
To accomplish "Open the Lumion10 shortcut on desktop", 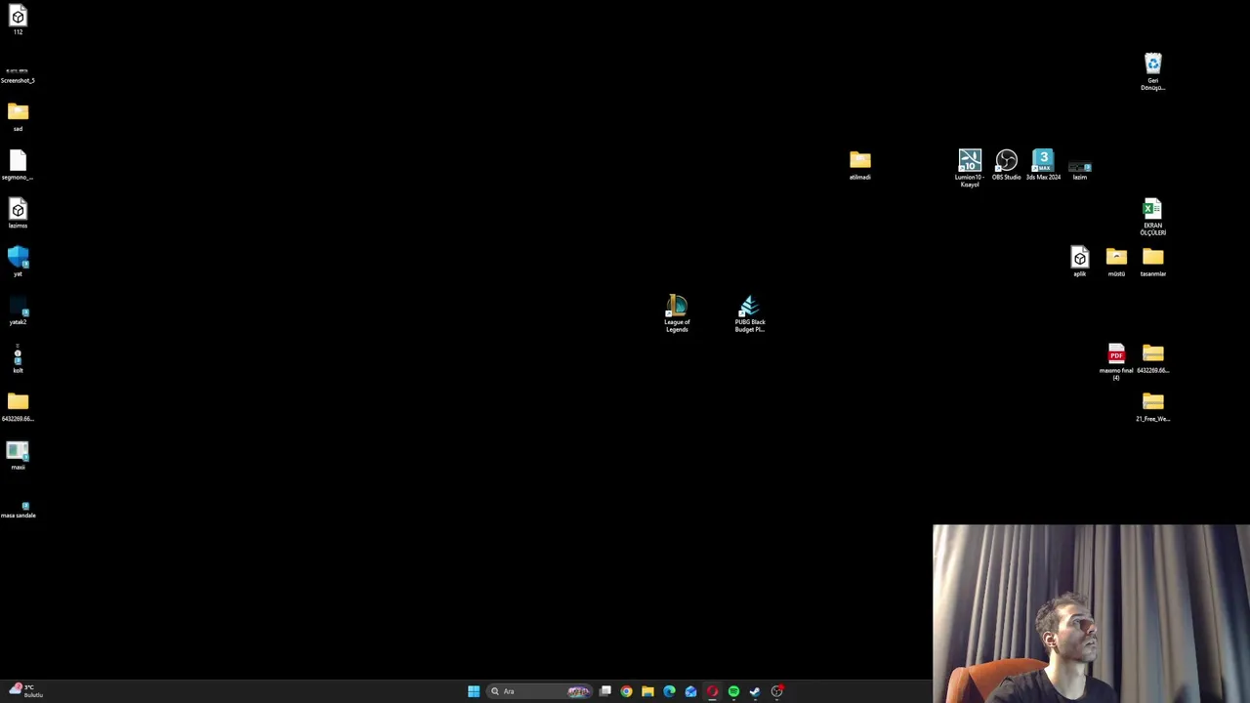I will tap(970, 168).
